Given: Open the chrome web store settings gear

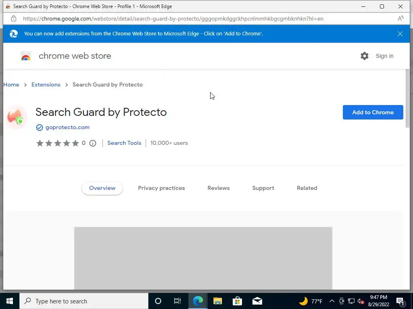Looking at the screenshot, I should point(364,56).
